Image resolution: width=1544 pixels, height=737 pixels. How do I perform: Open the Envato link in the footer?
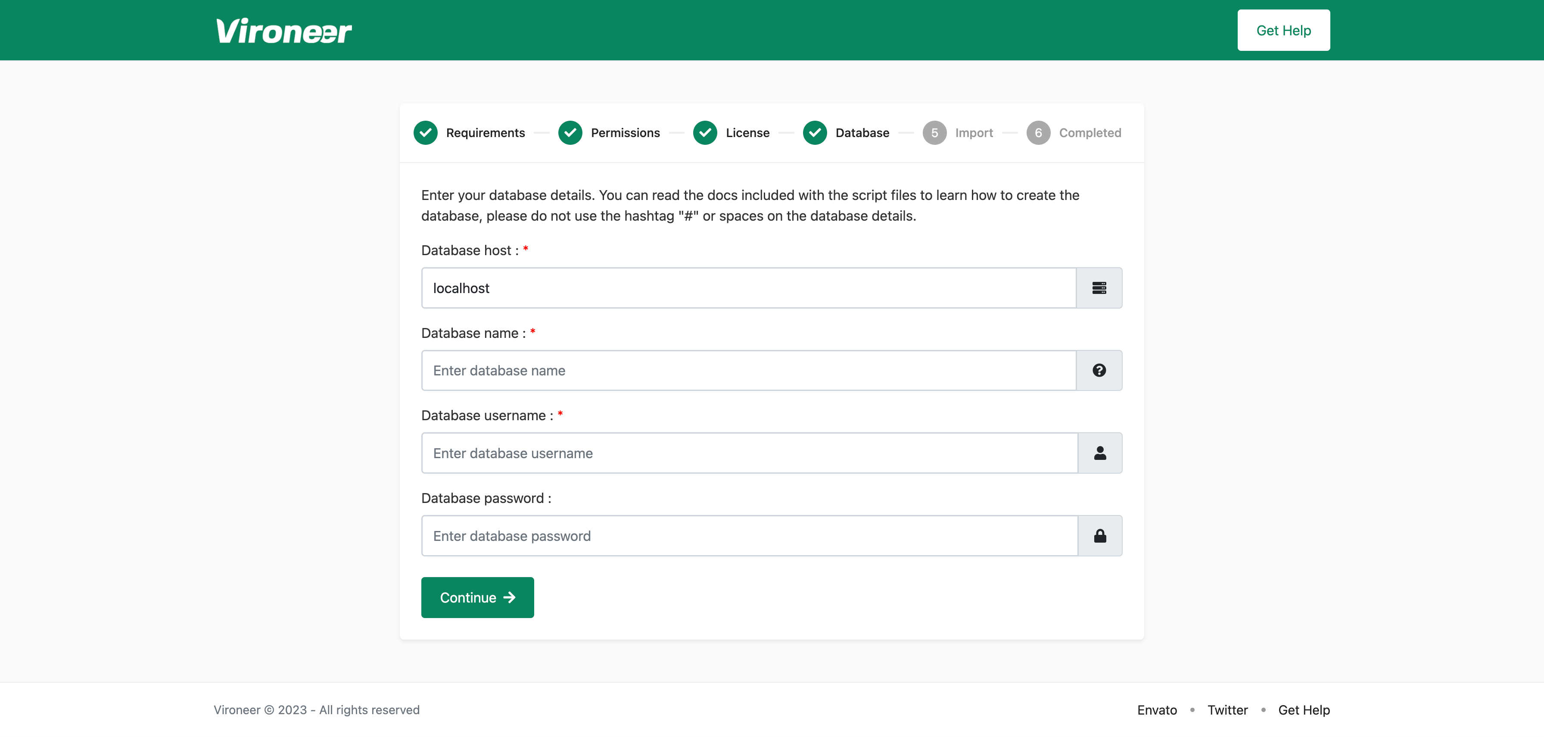pos(1157,710)
